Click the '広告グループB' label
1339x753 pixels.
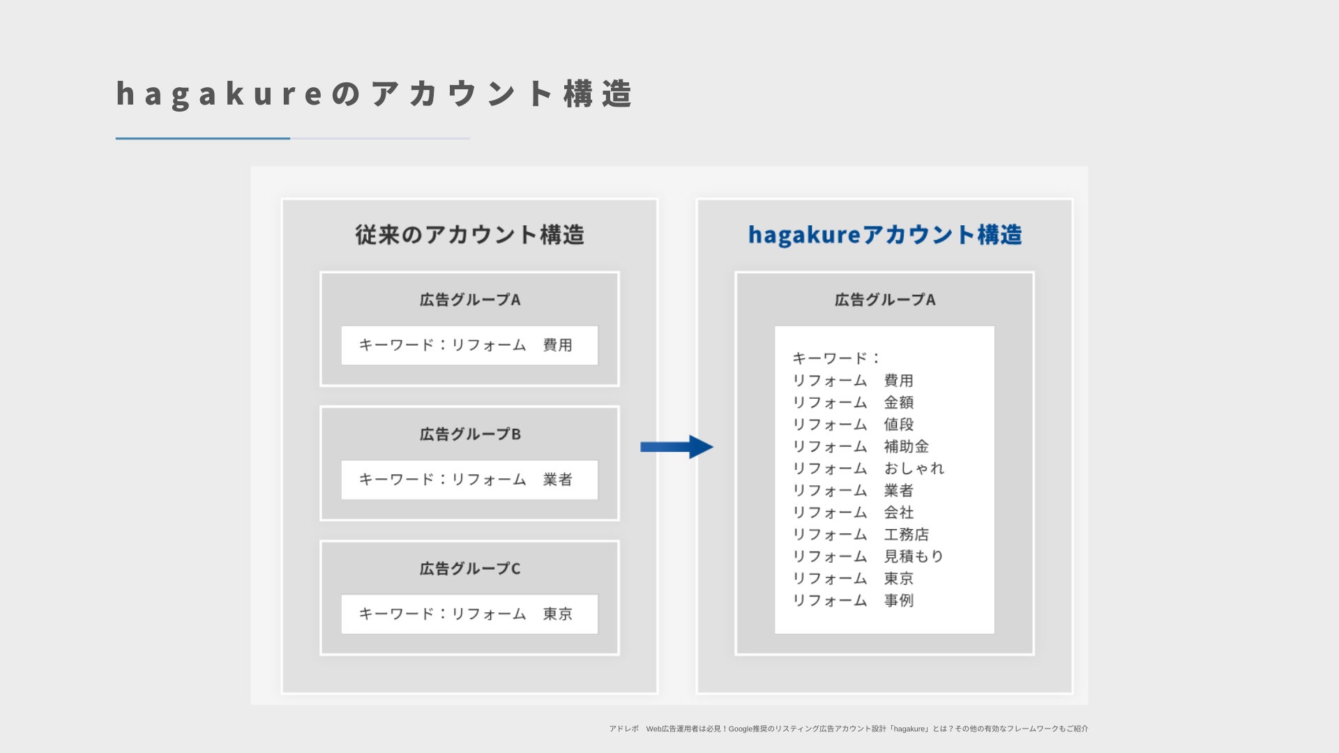[469, 434]
